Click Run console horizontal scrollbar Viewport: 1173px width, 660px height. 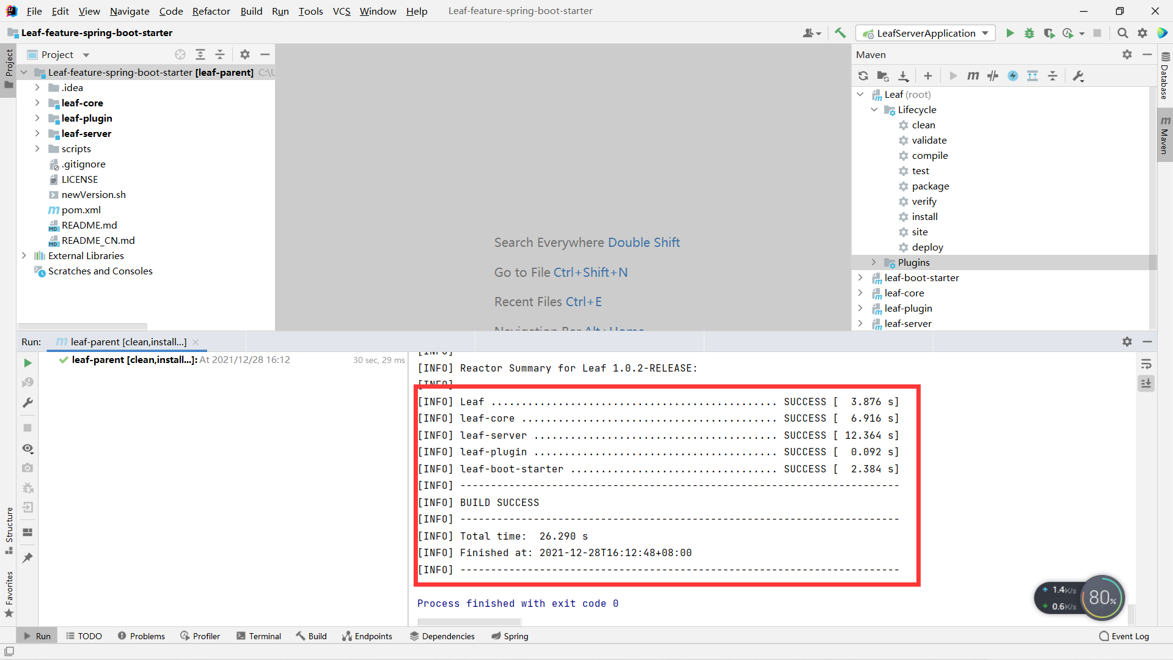tap(469, 622)
